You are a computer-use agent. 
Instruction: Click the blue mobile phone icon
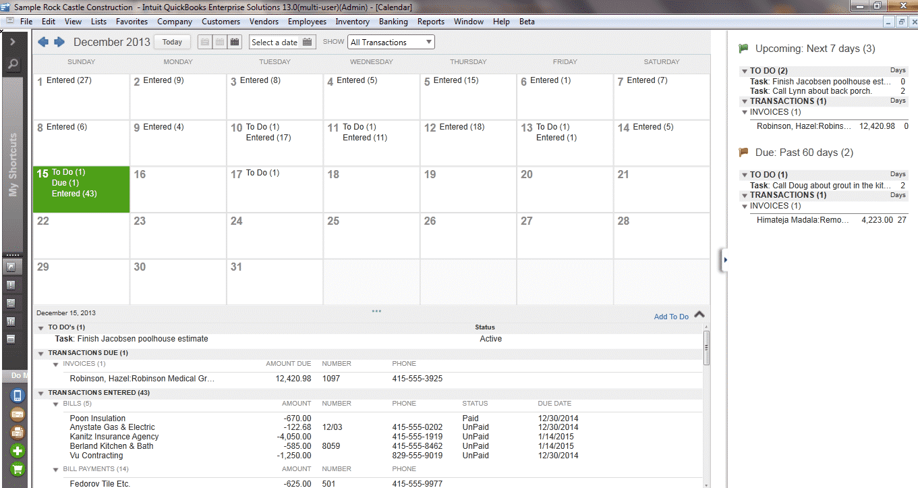(x=18, y=396)
